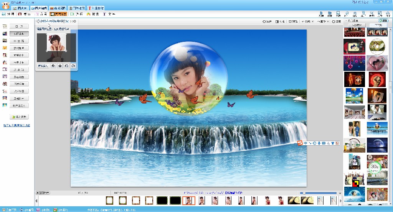Click the flip vertical icon under photo preview
The image size is (393, 212).
click(60, 66)
